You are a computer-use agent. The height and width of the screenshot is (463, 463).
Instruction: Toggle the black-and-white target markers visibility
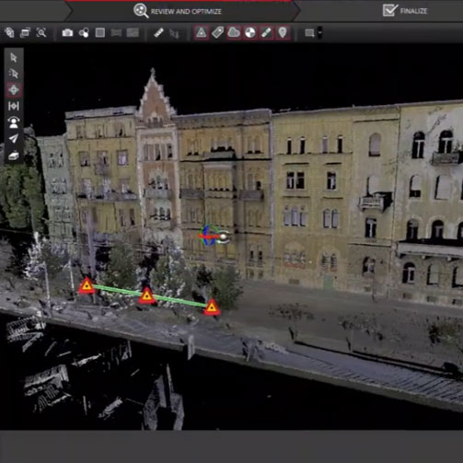coord(250,32)
